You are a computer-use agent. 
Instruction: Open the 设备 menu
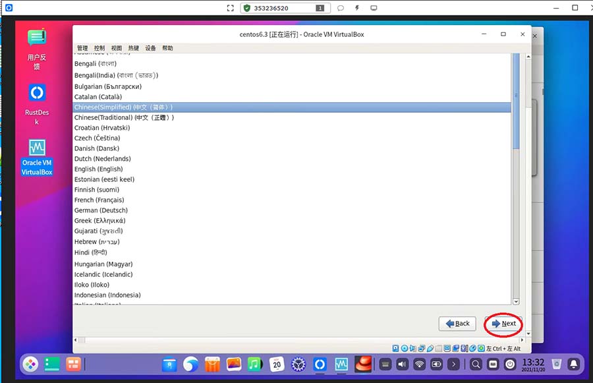click(x=150, y=48)
